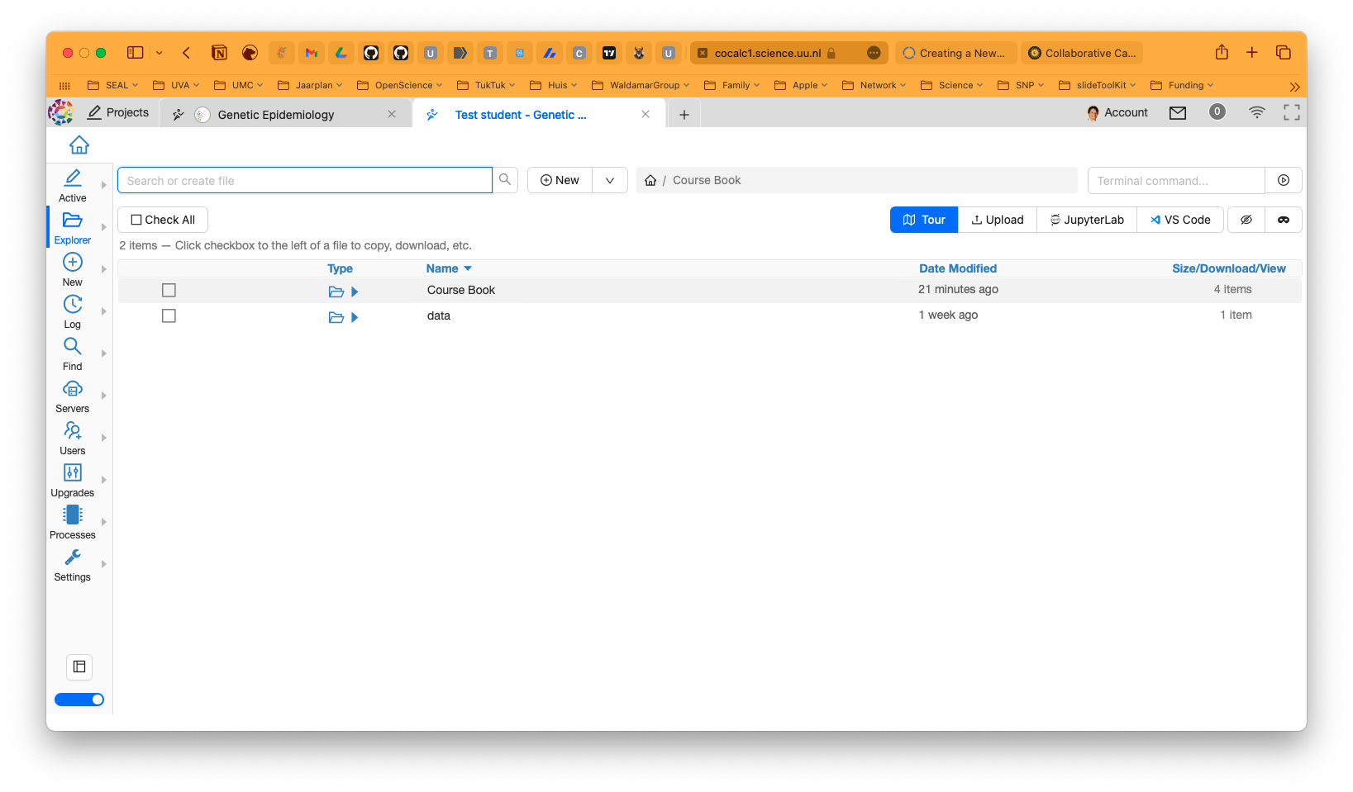
Task: Launch VS Code
Action: pos(1180,220)
